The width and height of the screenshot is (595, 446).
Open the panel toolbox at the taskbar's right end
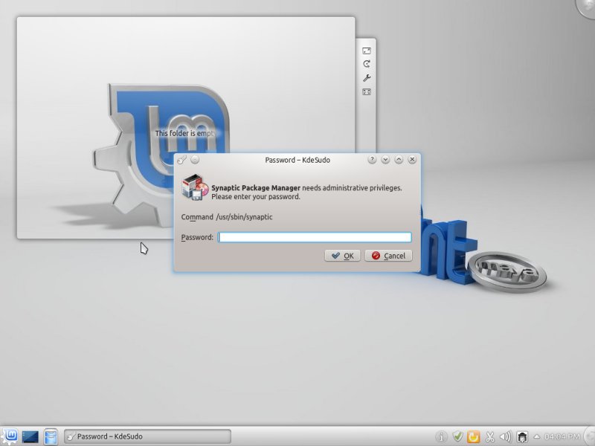(589, 436)
